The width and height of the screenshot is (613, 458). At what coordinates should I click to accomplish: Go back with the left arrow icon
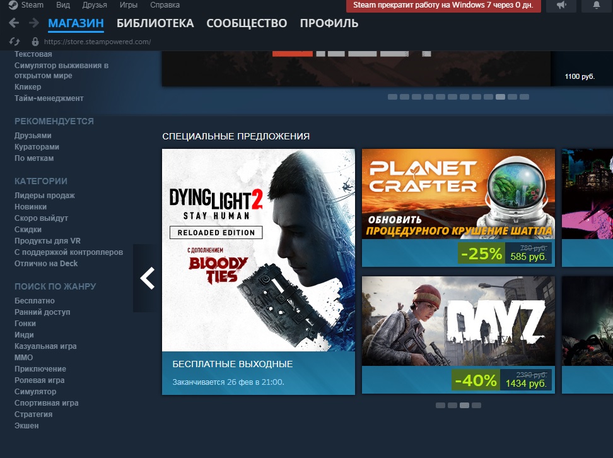pos(14,23)
